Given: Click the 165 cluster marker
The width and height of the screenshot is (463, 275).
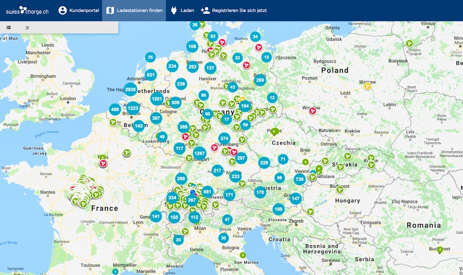Looking at the screenshot, I should [x=174, y=217].
